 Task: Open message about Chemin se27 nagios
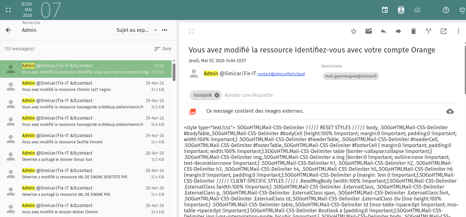[86, 86]
